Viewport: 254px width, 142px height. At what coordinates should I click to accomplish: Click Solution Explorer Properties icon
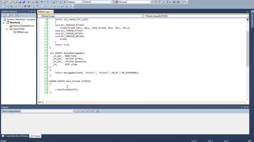click(x=4, y=15)
